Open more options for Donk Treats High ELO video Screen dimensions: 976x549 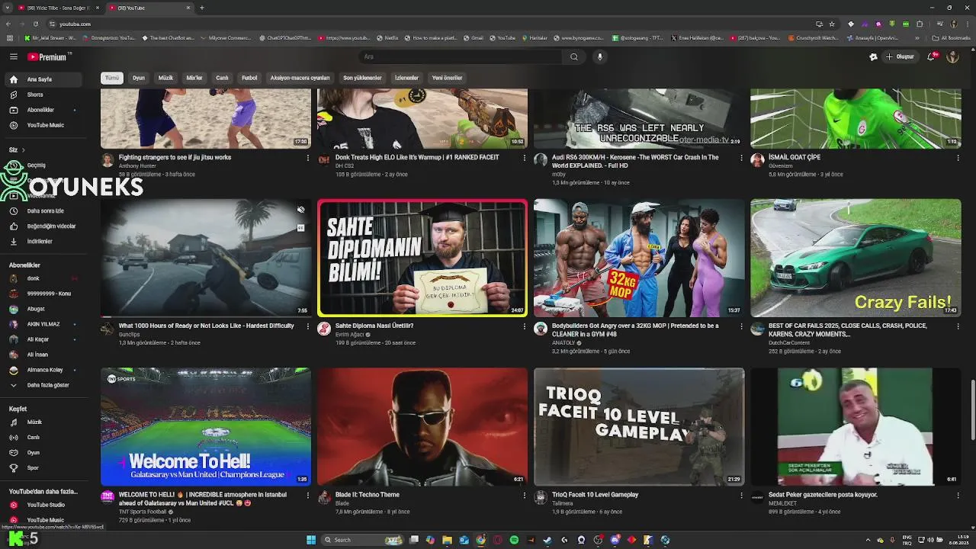(525, 158)
